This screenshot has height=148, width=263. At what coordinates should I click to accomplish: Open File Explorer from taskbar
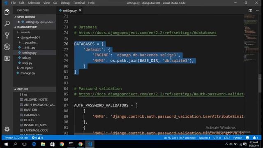point(43,144)
